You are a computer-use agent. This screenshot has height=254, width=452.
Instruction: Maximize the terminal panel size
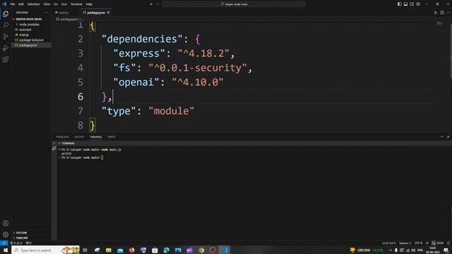pos(442,137)
